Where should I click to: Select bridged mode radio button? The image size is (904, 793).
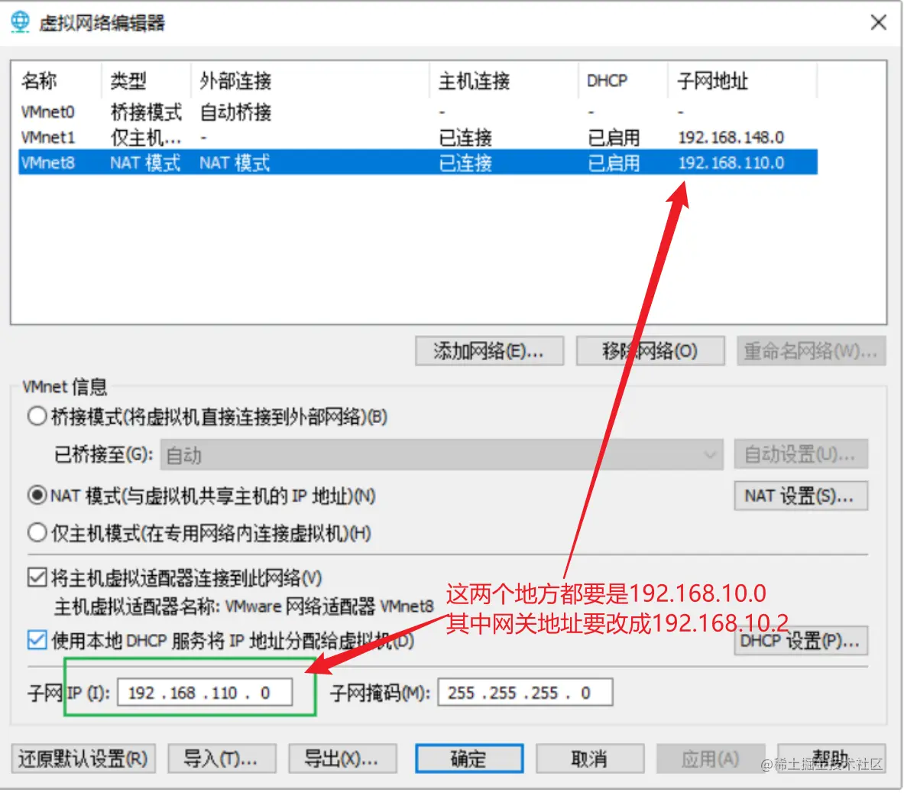(36, 416)
